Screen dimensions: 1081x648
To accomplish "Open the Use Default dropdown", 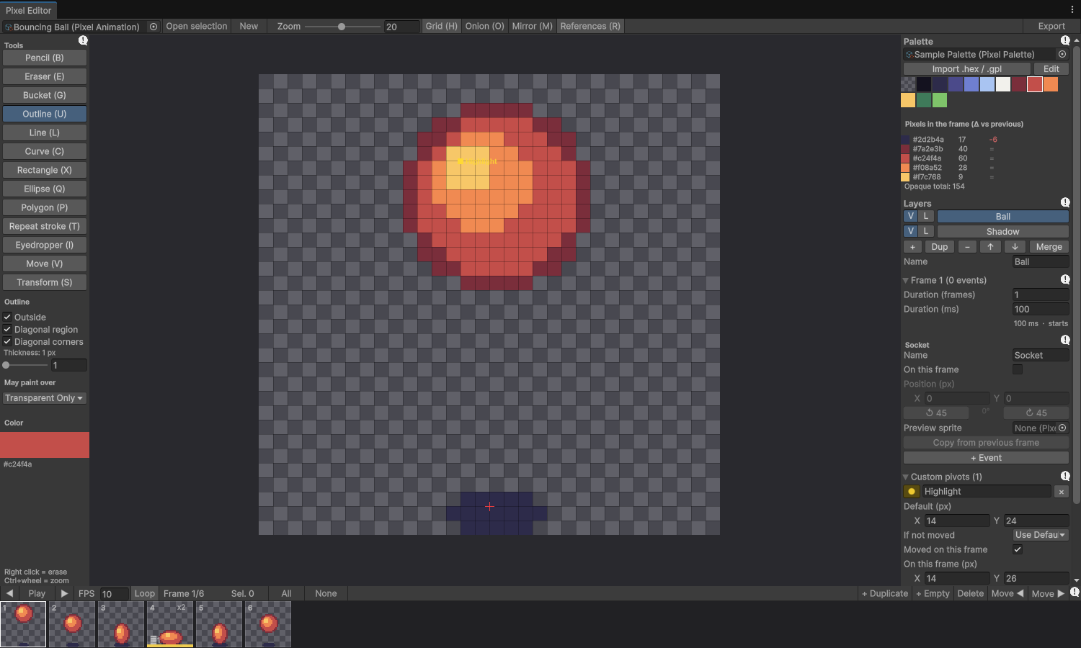I will click(x=1040, y=535).
